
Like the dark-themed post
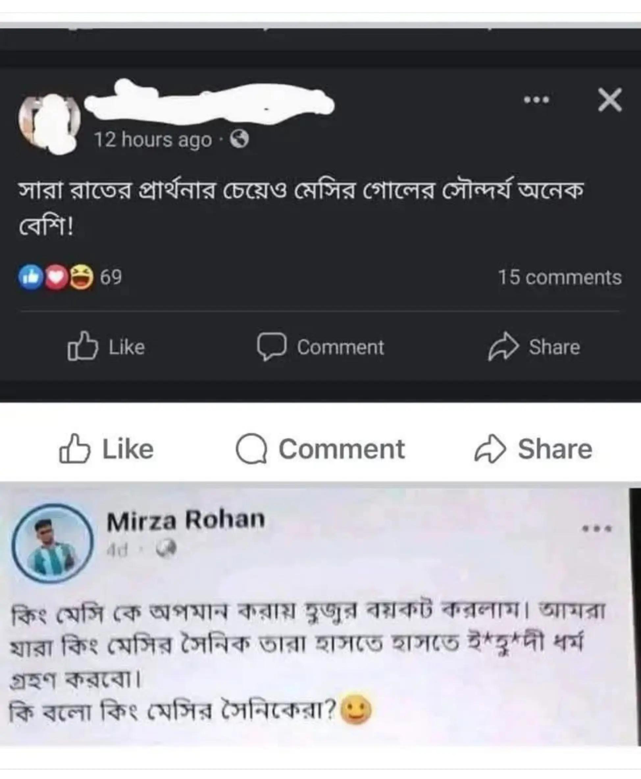pos(106,346)
